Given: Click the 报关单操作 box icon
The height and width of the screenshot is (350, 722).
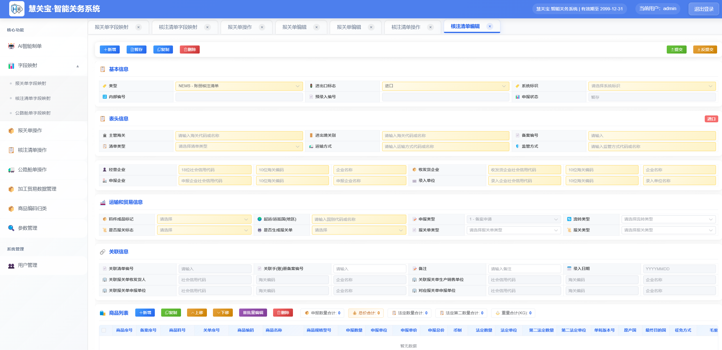Looking at the screenshot, I should click(x=11, y=131).
